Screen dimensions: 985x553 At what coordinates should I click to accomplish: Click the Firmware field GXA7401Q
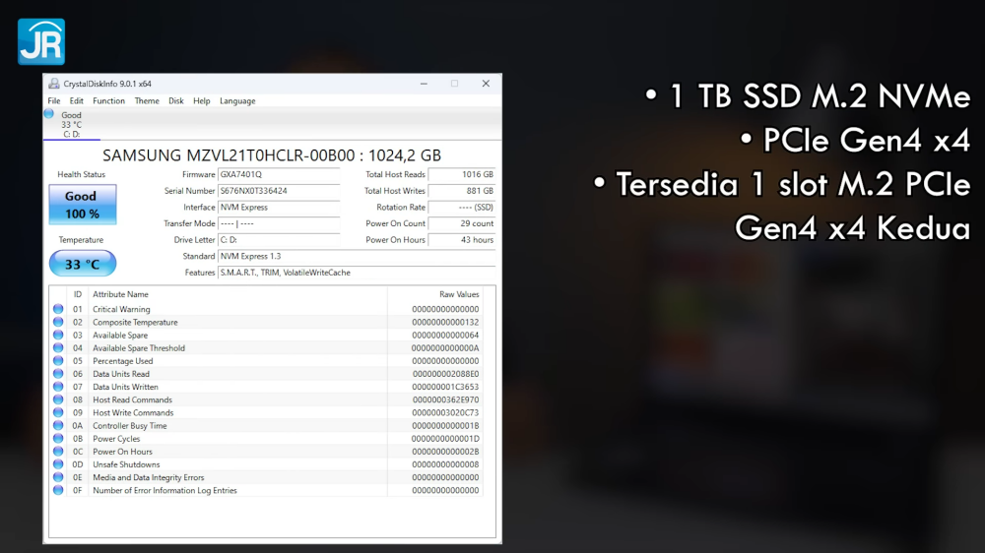279,174
